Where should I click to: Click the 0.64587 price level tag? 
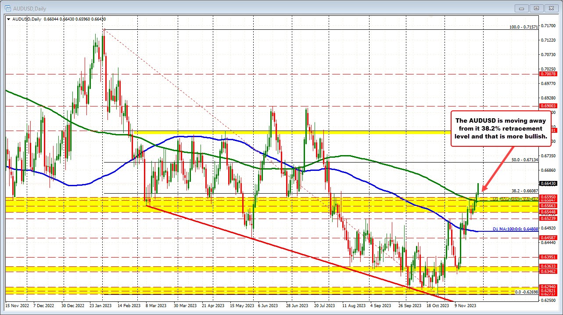click(549, 238)
